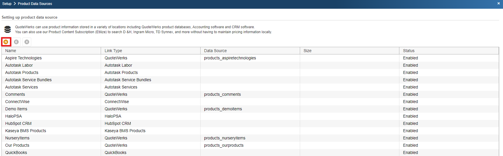Select the HubSpot CRM data source
Viewport: 503px width, 156px height.
click(x=18, y=123)
